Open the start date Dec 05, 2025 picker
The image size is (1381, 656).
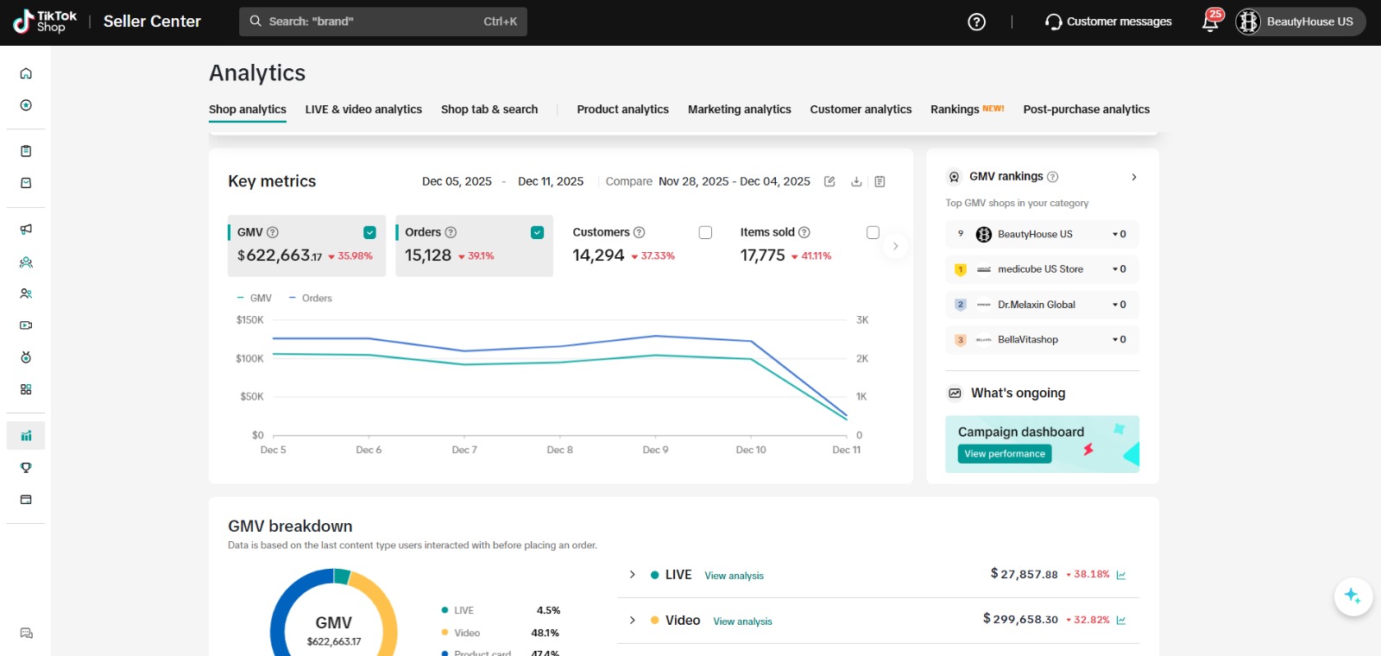457,181
